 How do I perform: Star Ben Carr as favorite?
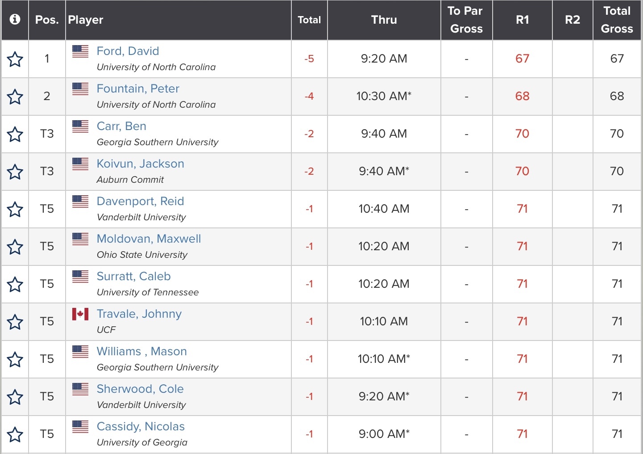click(15, 134)
